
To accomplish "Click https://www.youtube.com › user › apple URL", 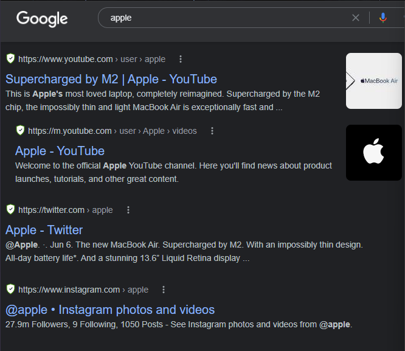I will 92,59.
